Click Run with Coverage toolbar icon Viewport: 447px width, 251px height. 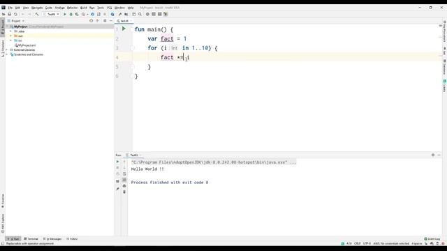coord(77,14)
